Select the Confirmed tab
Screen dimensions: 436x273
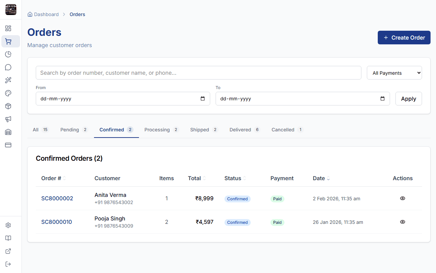pos(116,130)
